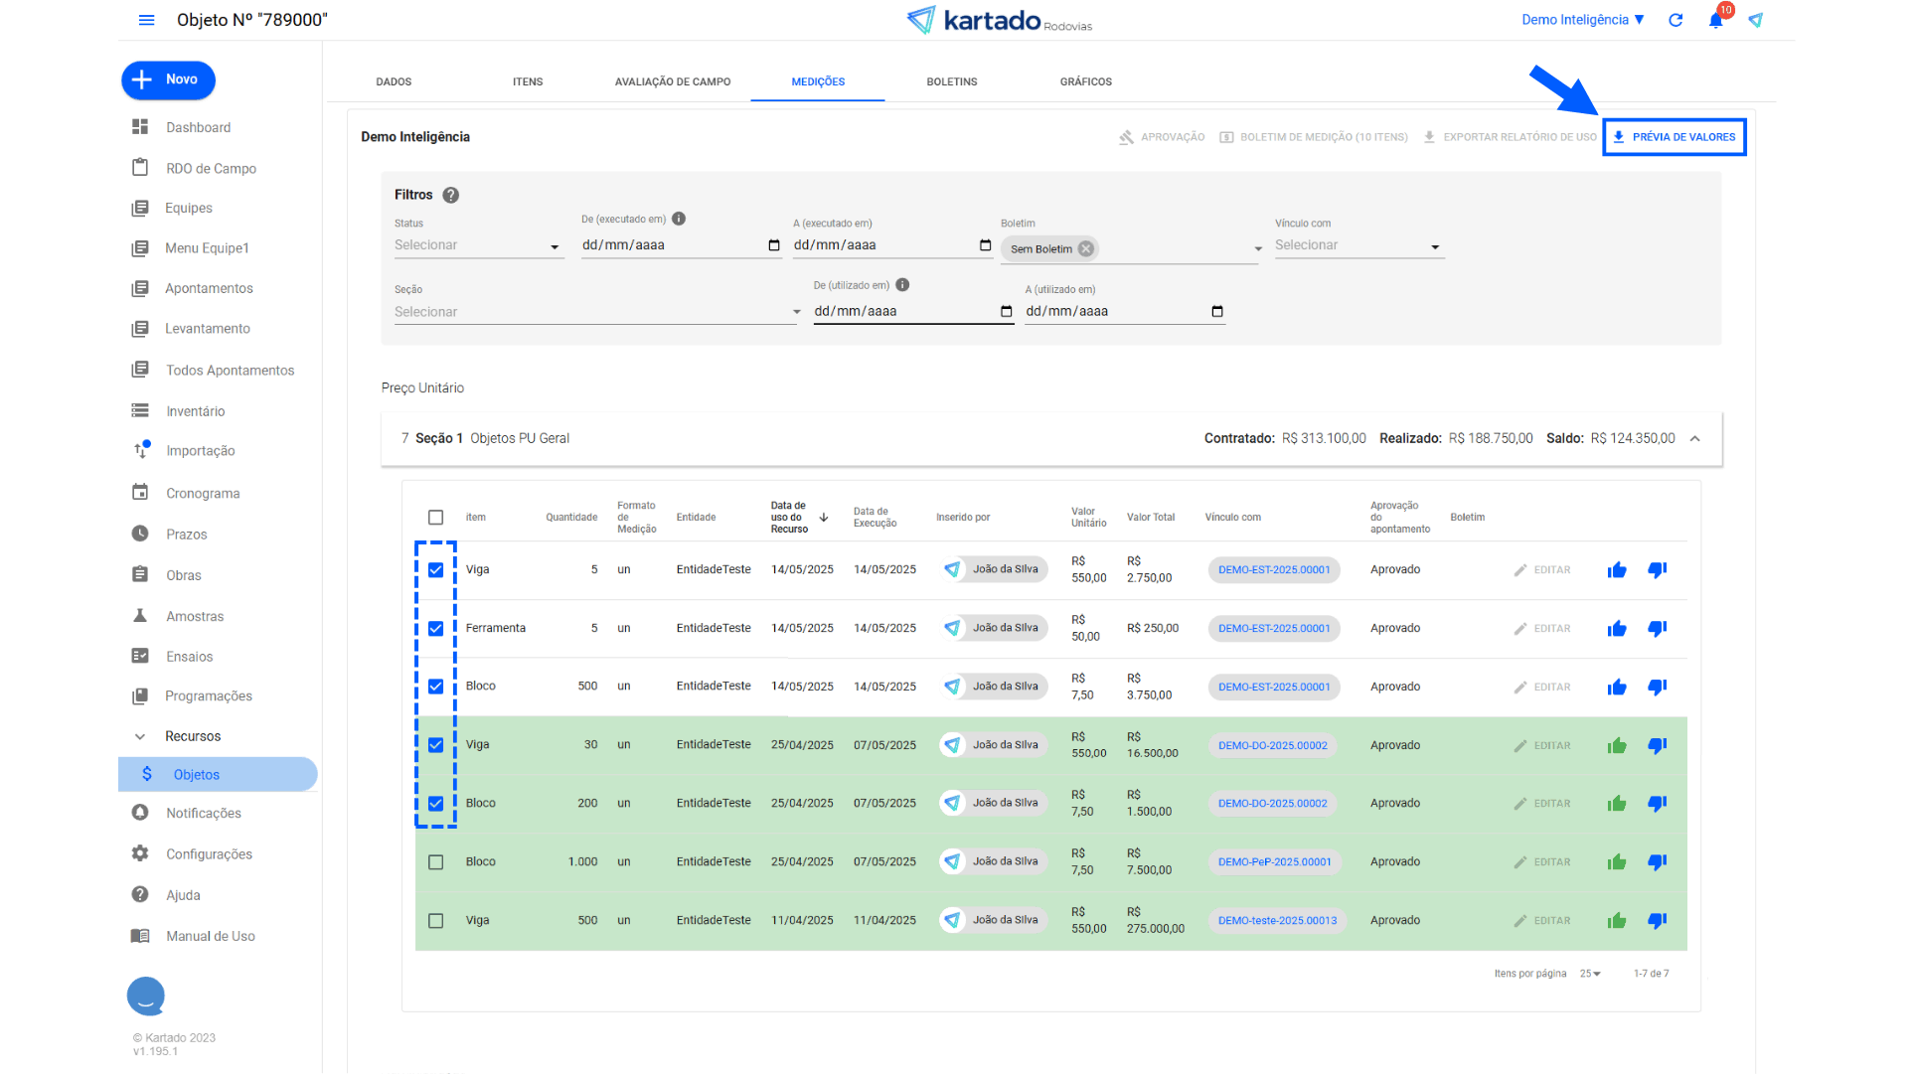The height and width of the screenshot is (1074, 1915).
Task: Click thumbs up on Ferramenta row
Action: (x=1617, y=629)
